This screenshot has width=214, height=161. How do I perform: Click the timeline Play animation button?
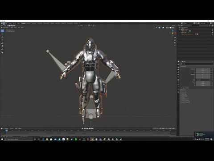tap(90, 128)
